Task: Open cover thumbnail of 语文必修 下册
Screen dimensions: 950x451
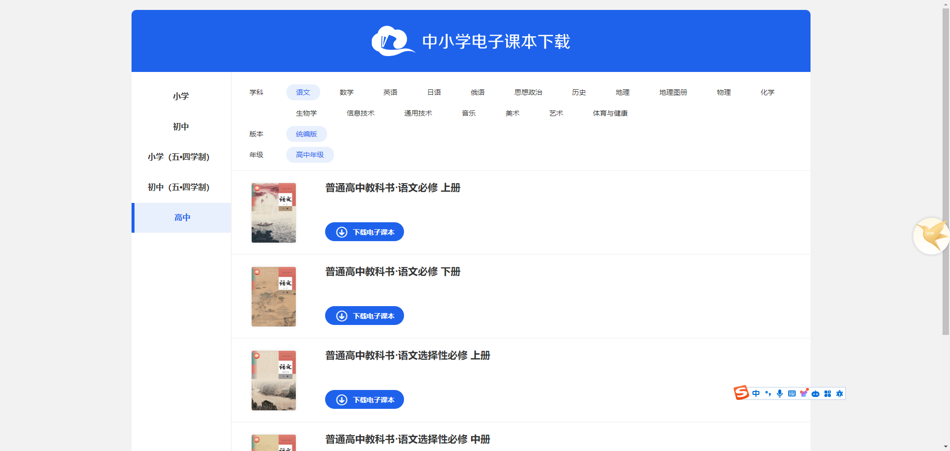Action: click(x=273, y=297)
